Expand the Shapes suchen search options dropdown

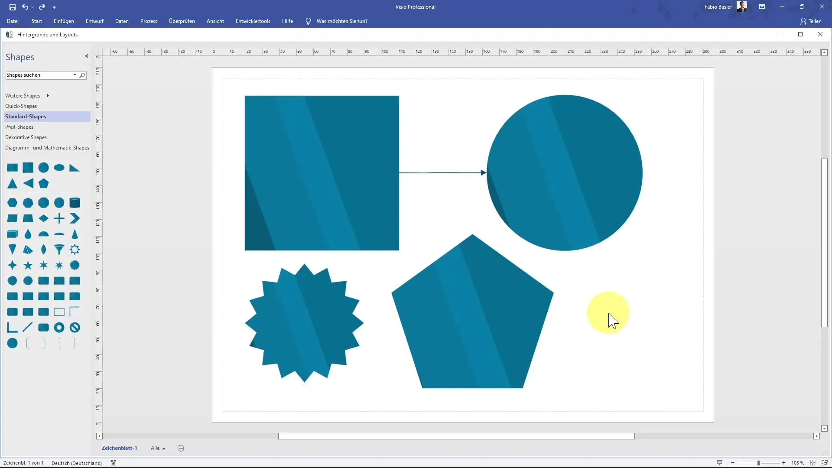coord(75,75)
